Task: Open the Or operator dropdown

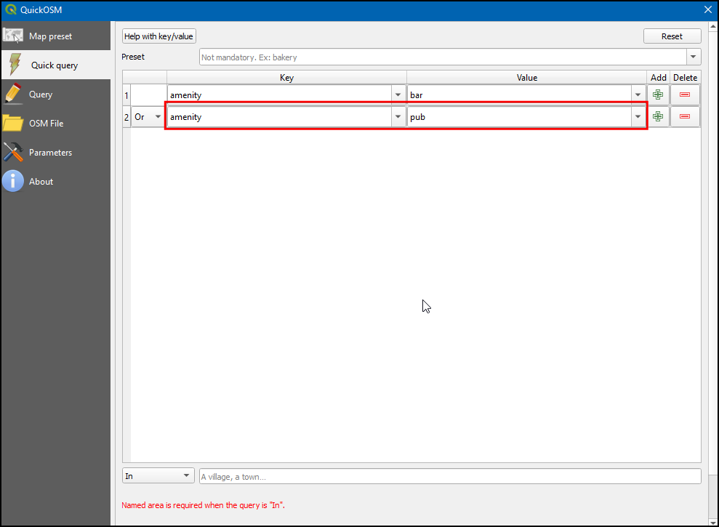Action: click(148, 117)
